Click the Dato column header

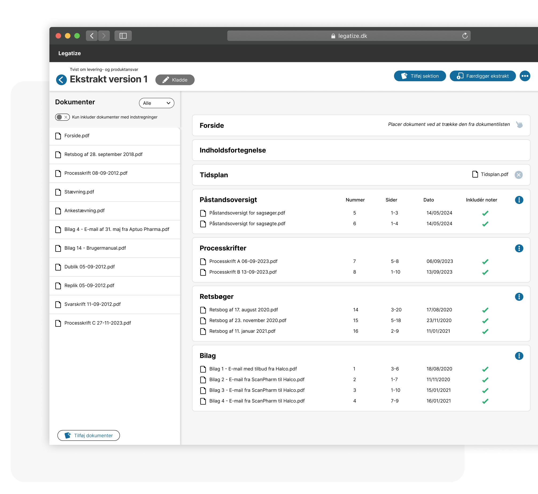[428, 200]
